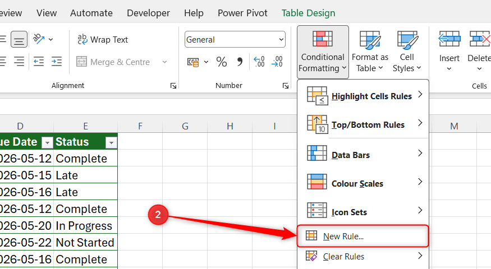Image resolution: width=491 pixels, height=269 pixels.
Task: Click the accounting number format icon
Action: (193, 62)
